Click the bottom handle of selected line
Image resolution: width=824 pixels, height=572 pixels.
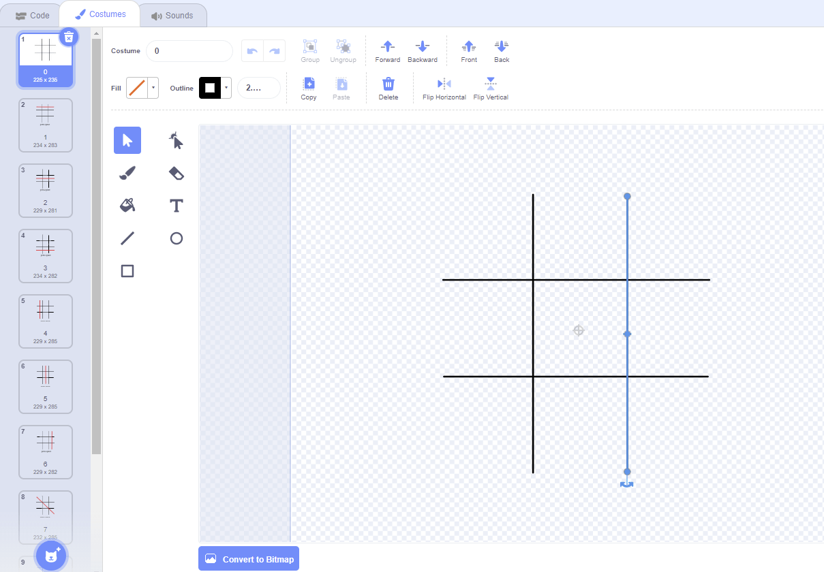(x=627, y=471)
